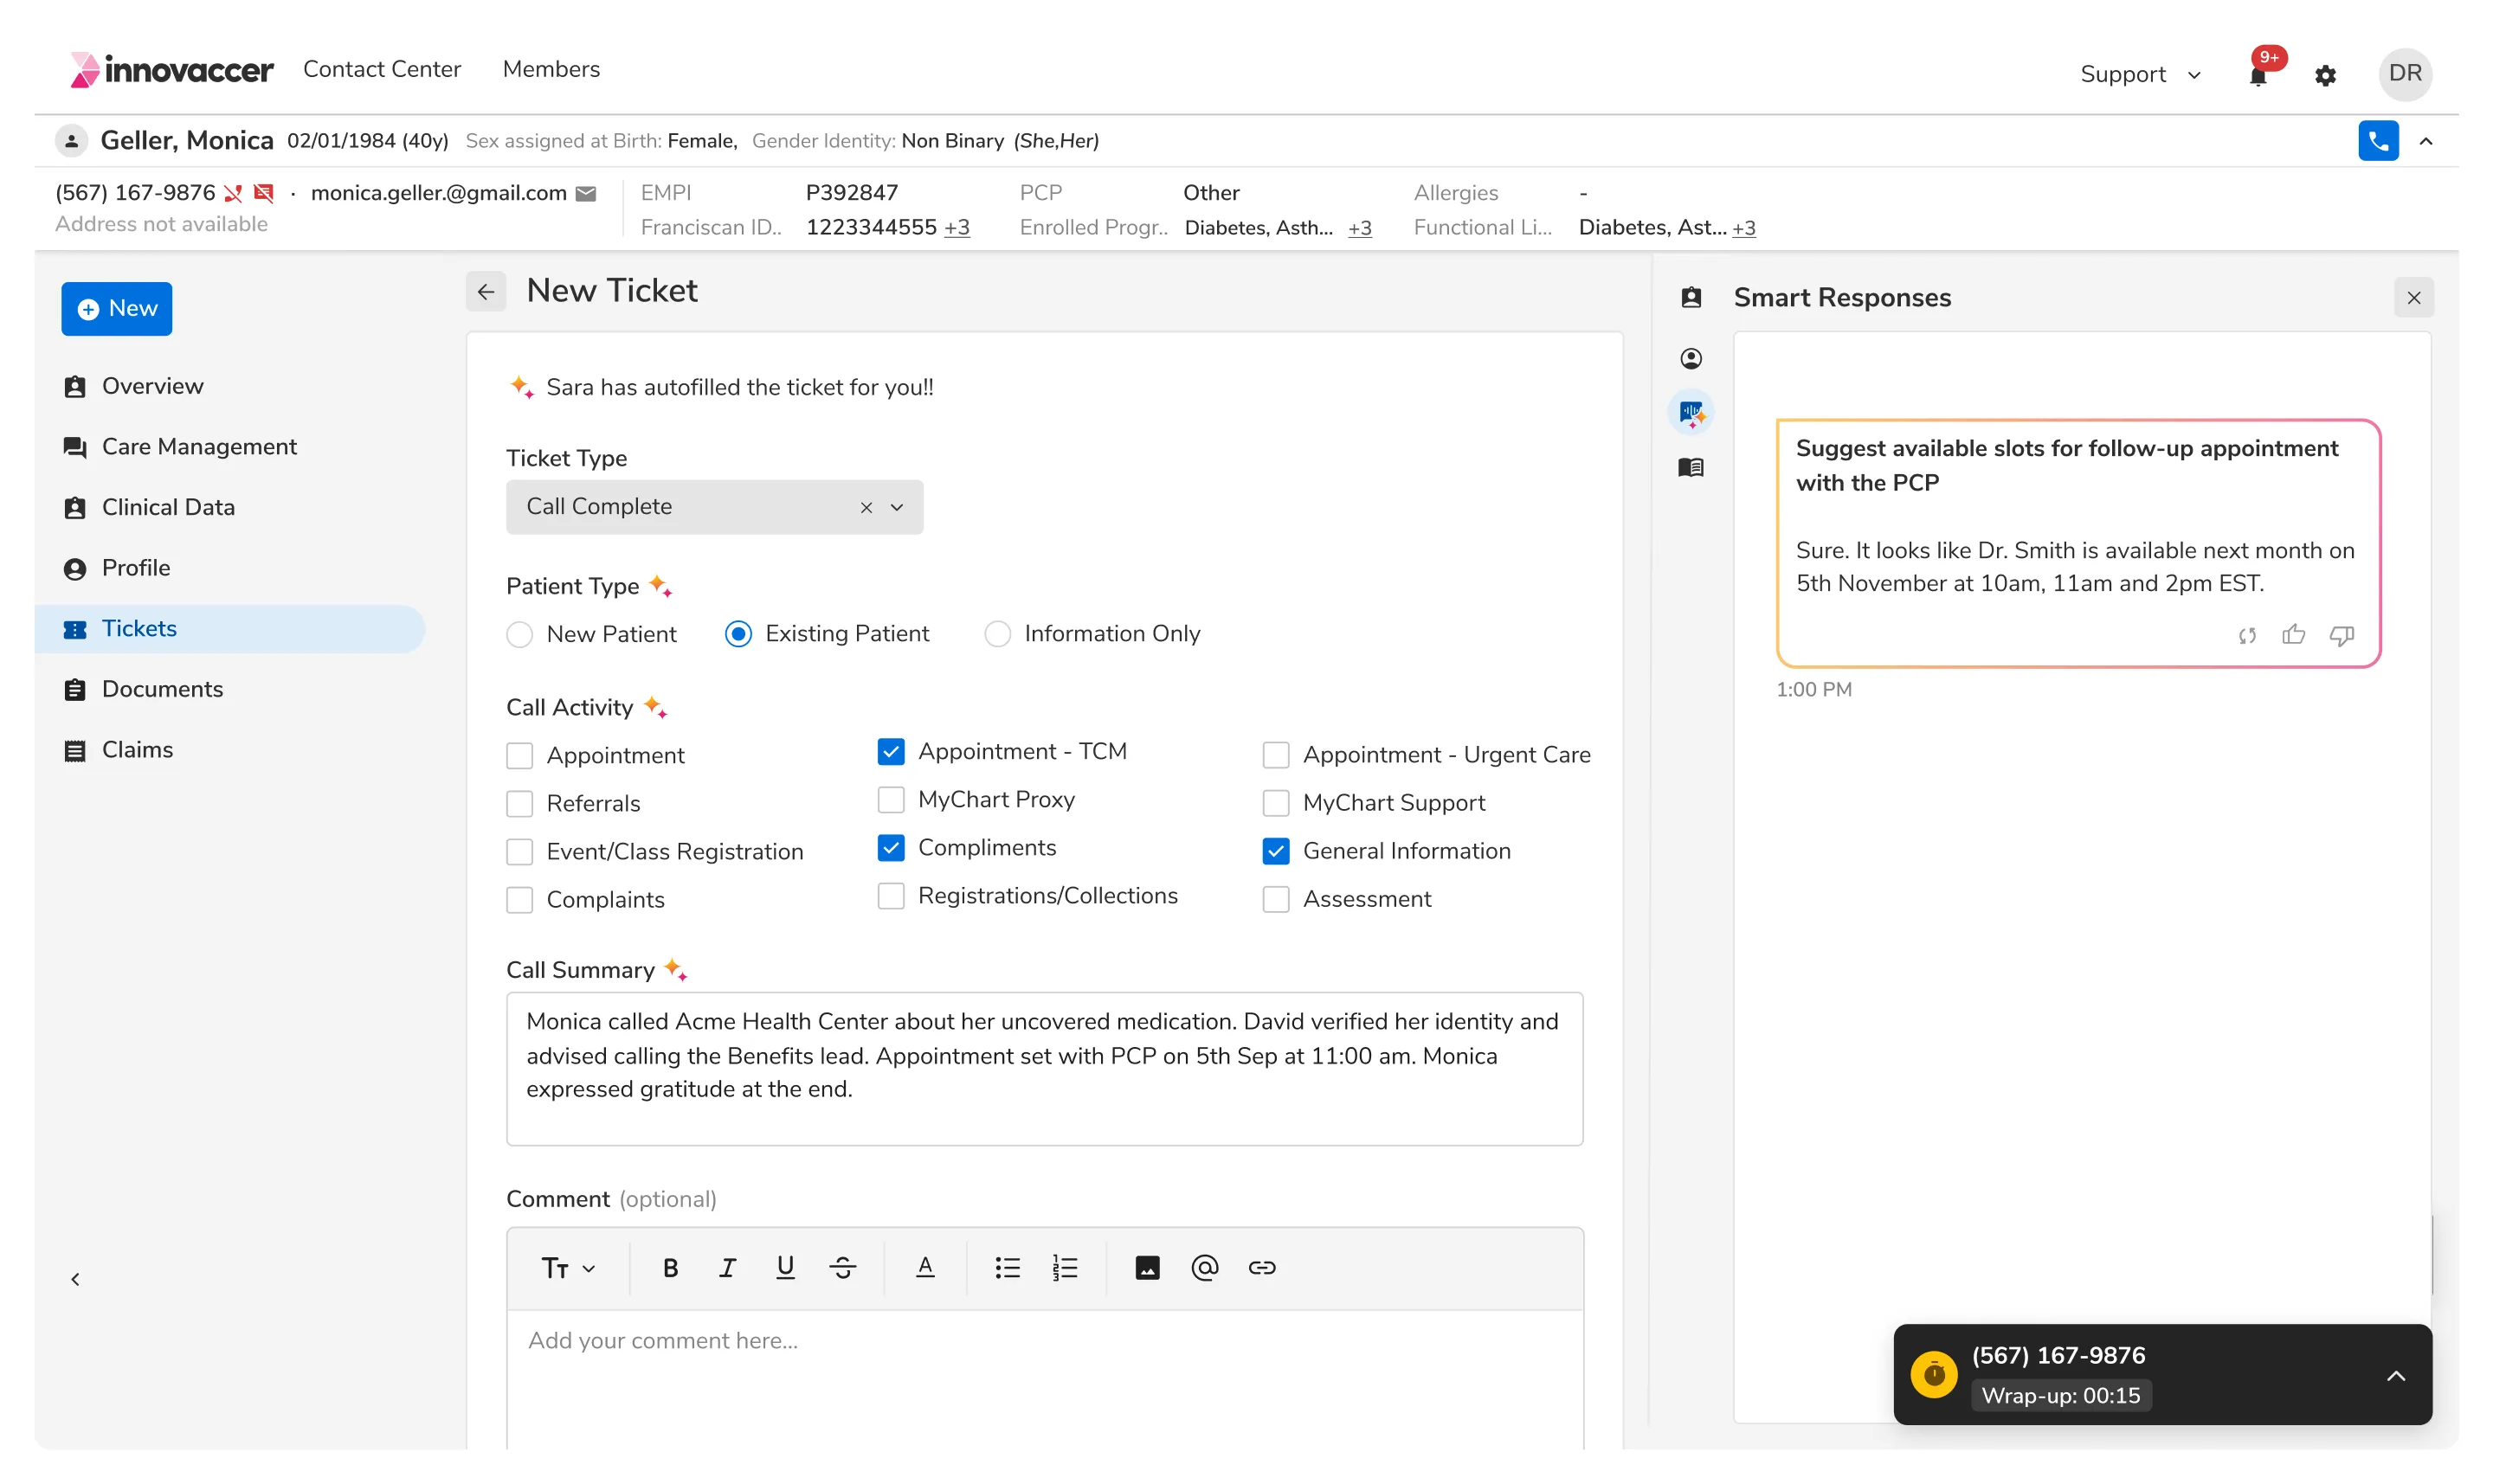Uncheck the Compliments checkbox
The image size is (2493, 1484).
891,848
